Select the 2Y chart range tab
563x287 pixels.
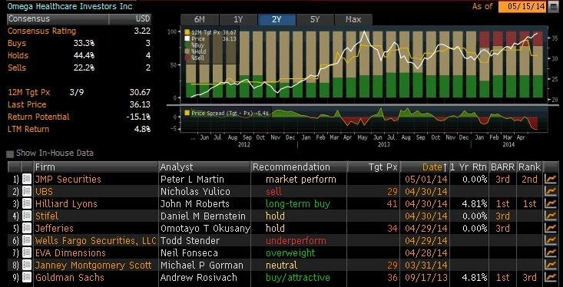click(x=277, y=19)
